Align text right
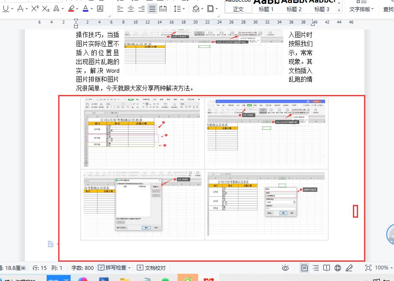Image resolution: width=394 pixels, height=281 pixels. click(x=142, y=9)
